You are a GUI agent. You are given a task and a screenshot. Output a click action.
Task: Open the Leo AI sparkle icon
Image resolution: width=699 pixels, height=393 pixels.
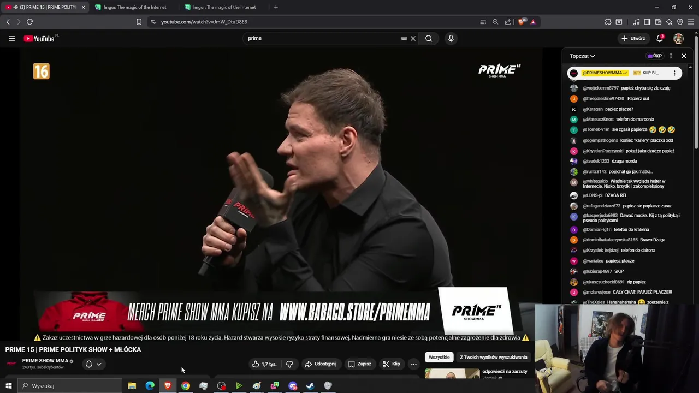[x=669, y=22]
